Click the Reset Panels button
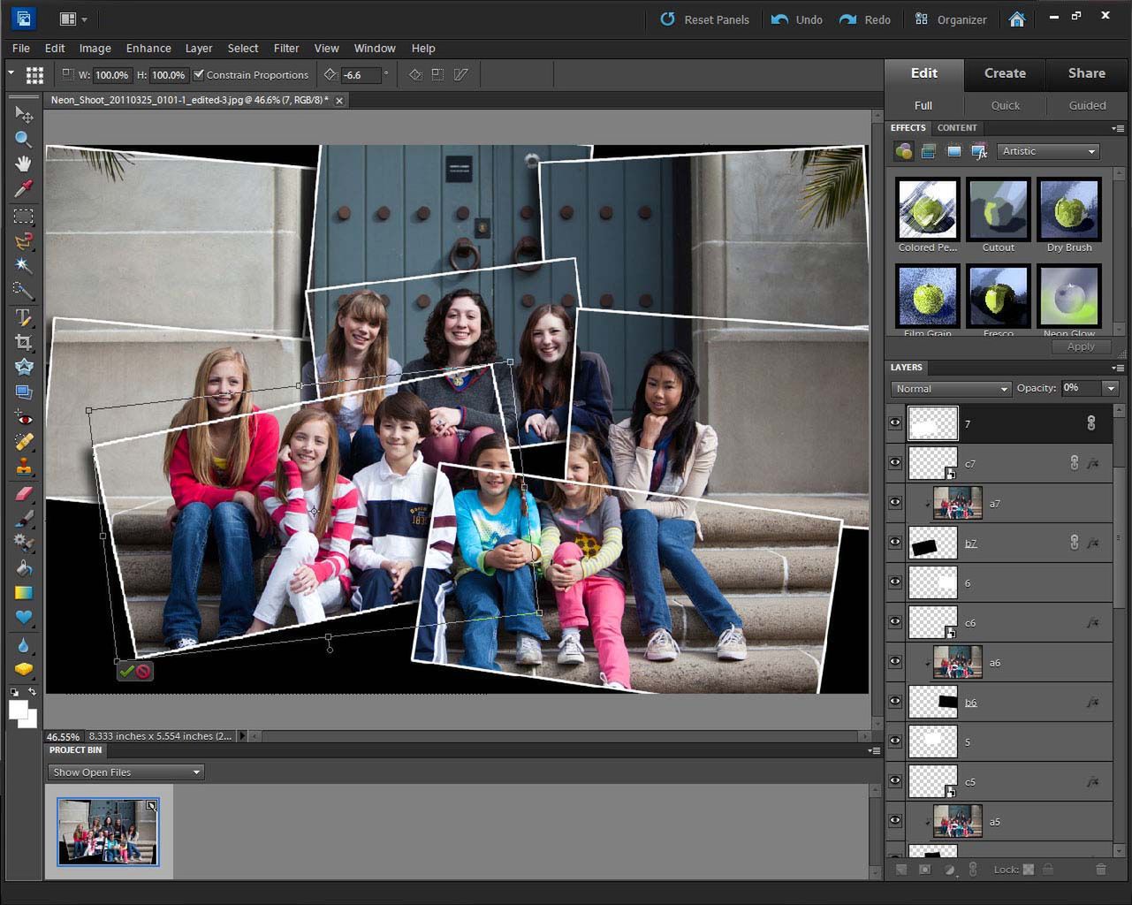Image resolution: width=1132 pixels, height=905 pixels. (705, 19)
